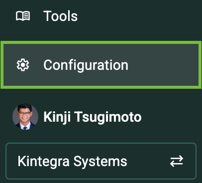Click the word Configuration in the sidebar

(x=86, y=65)
